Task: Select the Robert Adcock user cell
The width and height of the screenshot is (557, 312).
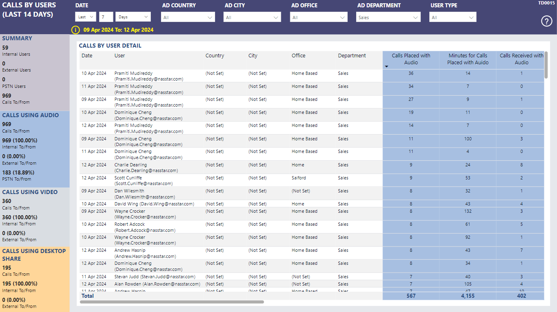Action: point(145,227)
